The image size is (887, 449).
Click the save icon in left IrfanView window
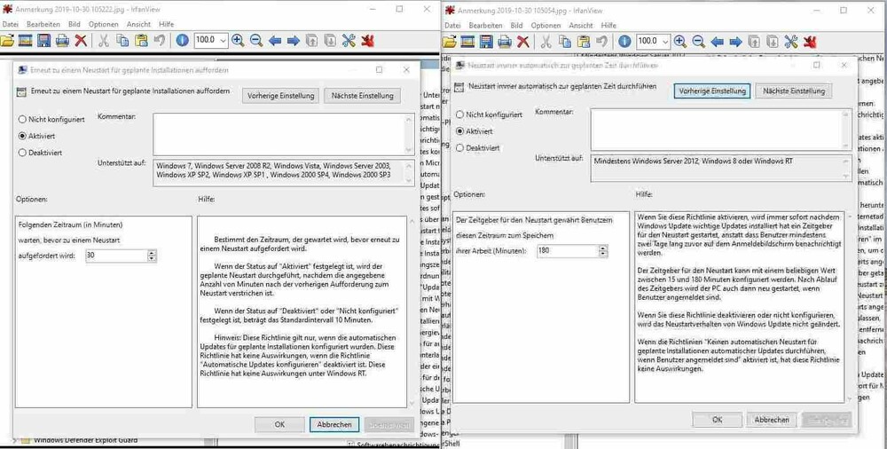click(x=43, y=41)
